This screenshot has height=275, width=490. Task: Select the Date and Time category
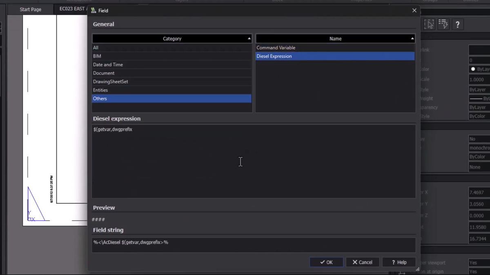(108, 64)
